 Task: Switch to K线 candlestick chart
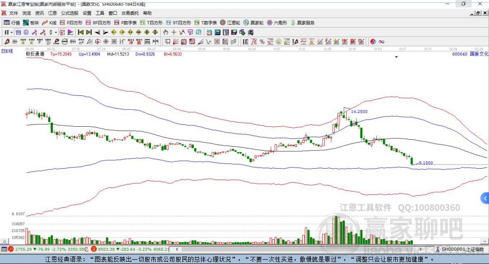coord(49,23)
